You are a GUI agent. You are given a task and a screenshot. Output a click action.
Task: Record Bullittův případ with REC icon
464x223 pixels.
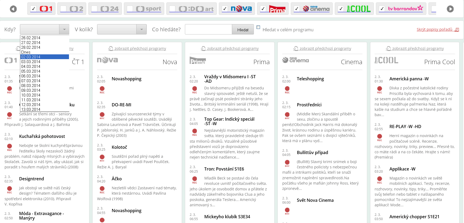[287, 163]
